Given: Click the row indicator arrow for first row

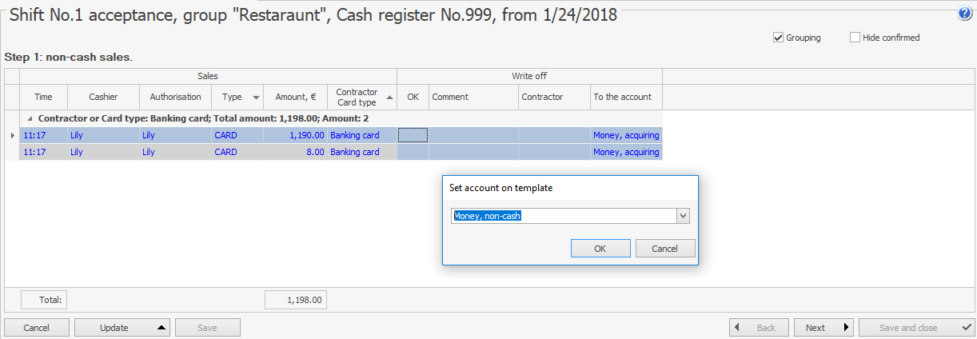Looking at the screenshot, I should (x=11, y=135).
